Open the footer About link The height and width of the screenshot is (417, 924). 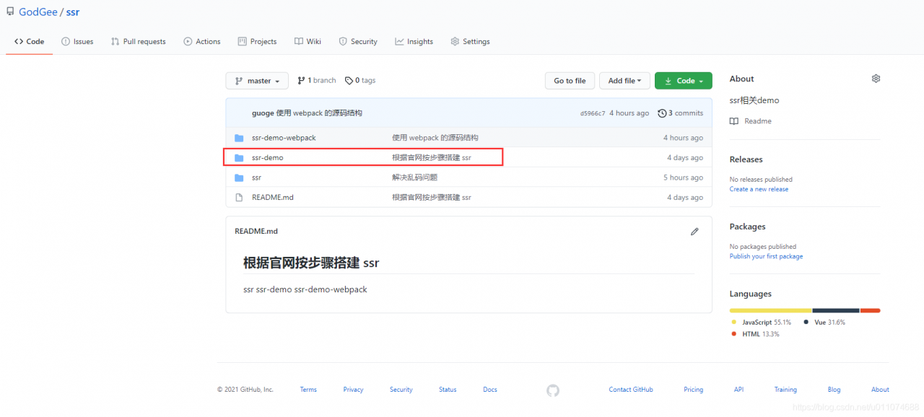point(880,390)
